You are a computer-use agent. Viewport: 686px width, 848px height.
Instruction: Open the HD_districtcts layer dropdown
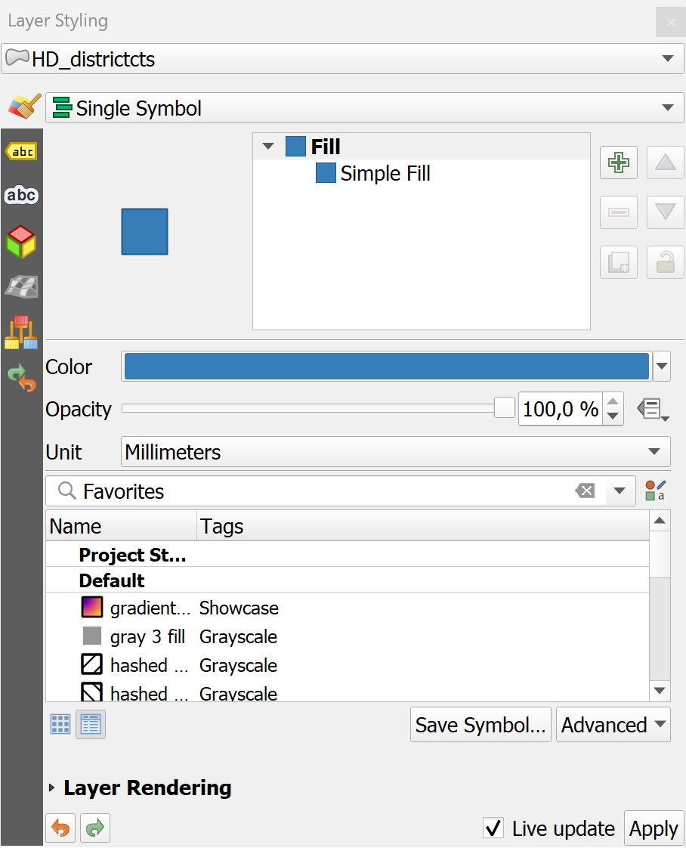(x=342, y=59)
